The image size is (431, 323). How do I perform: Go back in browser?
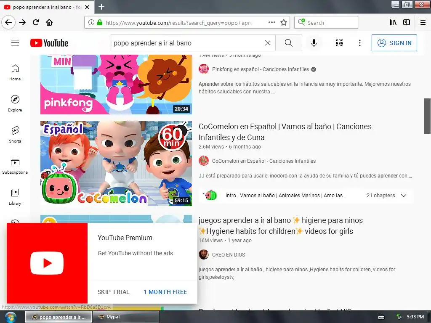[8, 22]
